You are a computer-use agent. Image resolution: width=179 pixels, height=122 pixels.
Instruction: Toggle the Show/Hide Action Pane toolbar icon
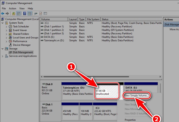click(x=30, y=13)
